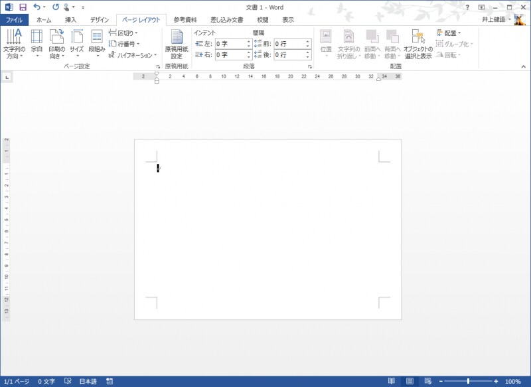Open the ファイル menu
The width and height of the screenshot is (531, 387).
16,20
